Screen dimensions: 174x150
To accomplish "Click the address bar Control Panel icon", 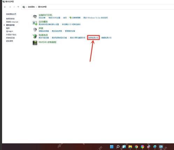I will point(24,7).
